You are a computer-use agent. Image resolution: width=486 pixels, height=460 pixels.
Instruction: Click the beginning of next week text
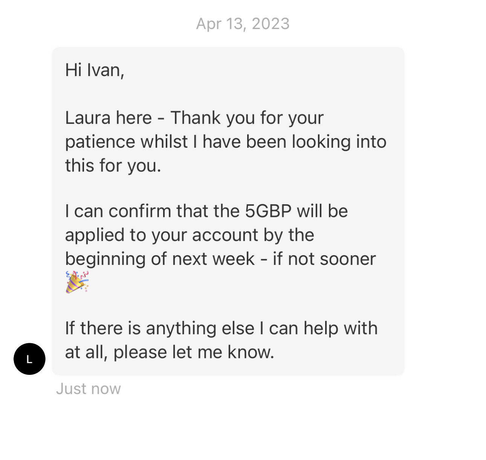point(160,259)
